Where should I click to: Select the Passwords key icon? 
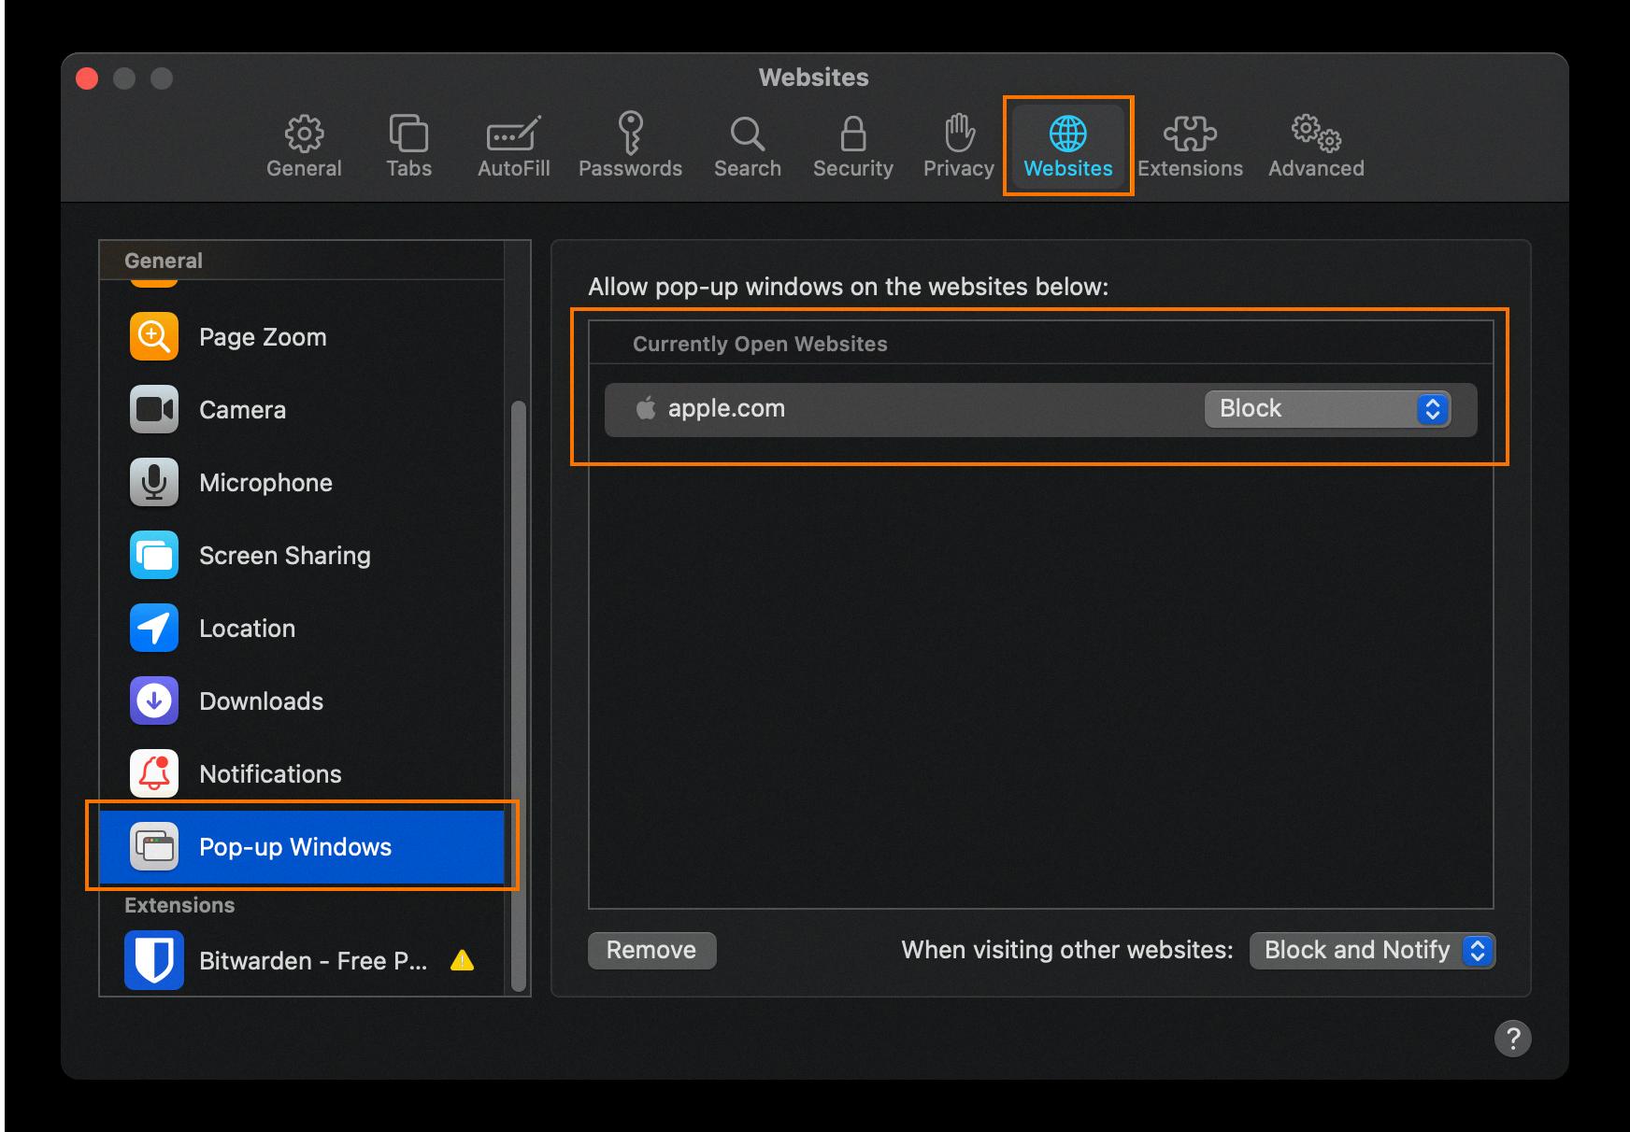click(x=631, y=145)
